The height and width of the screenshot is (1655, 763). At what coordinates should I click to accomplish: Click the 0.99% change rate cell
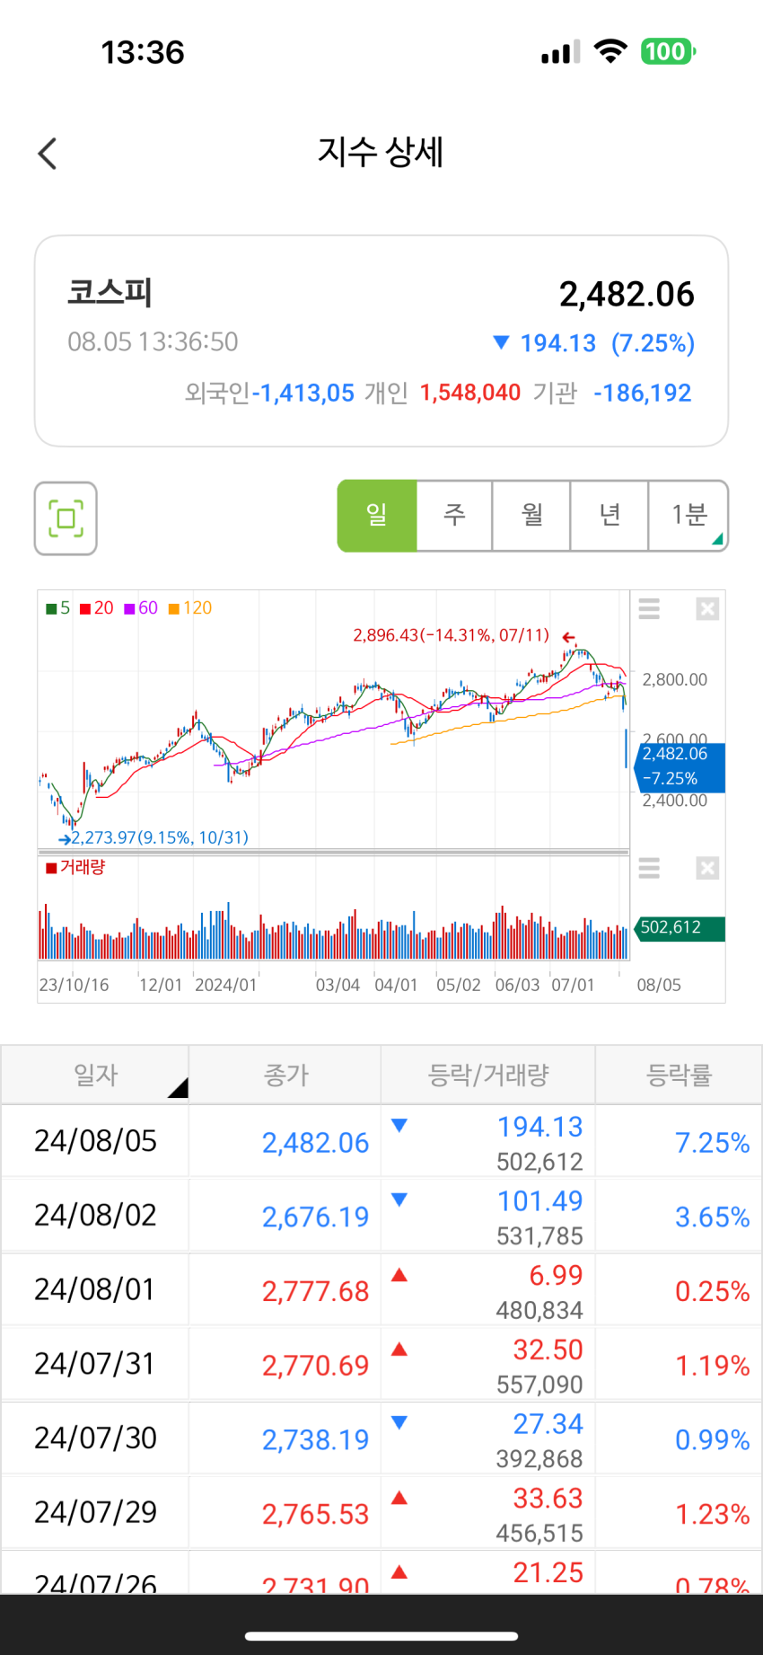pos(712,1440)
